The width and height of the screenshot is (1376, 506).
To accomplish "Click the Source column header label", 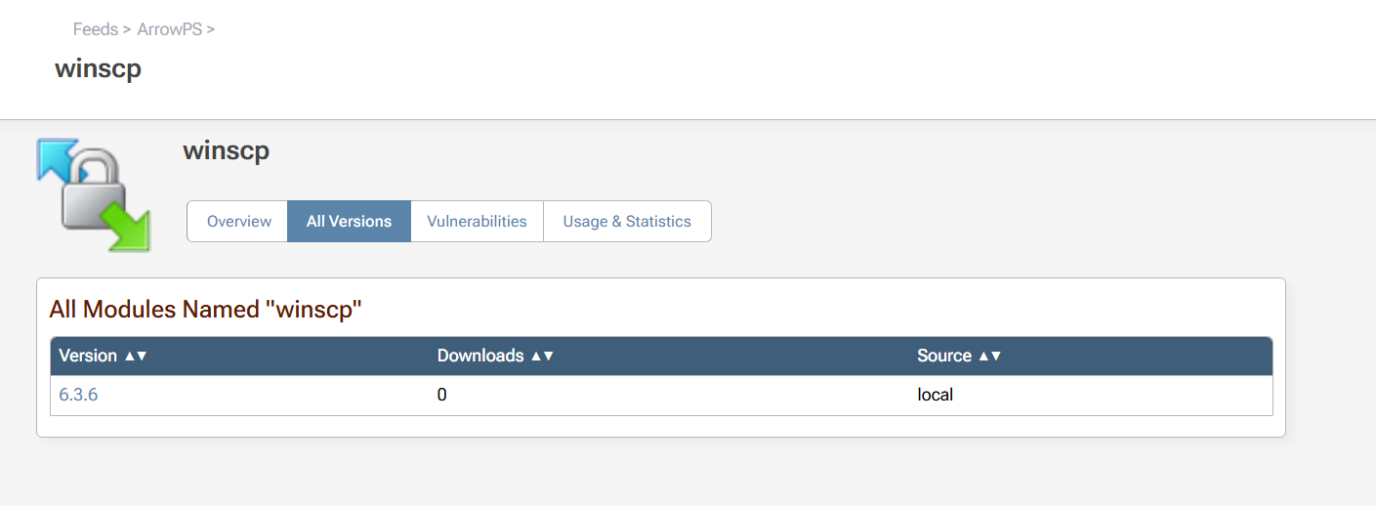I will point(944,357).
